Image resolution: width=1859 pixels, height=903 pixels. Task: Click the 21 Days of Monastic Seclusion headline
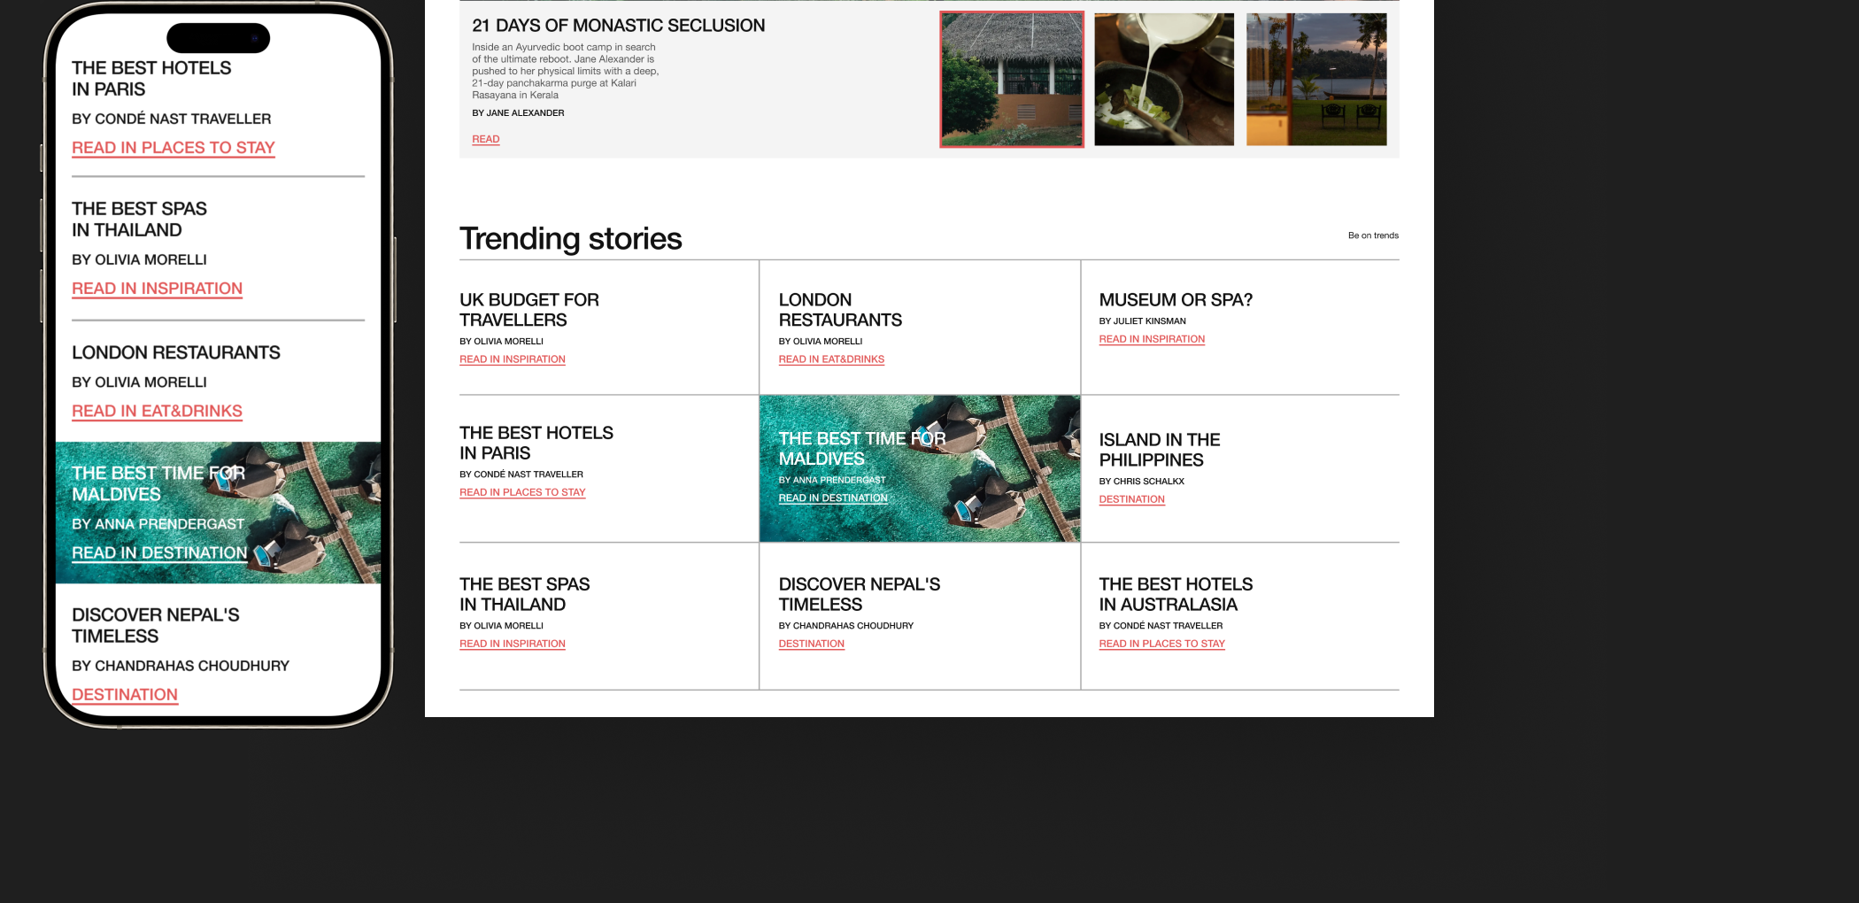pyautogui.click(x=618, y=26)
